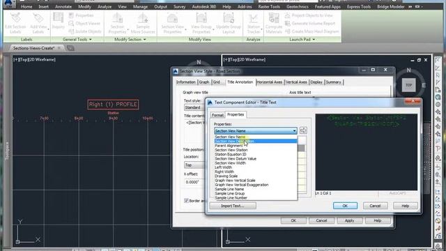Click Create Mass Haul Diagram icon
The image size is (446, 251).
288,31
